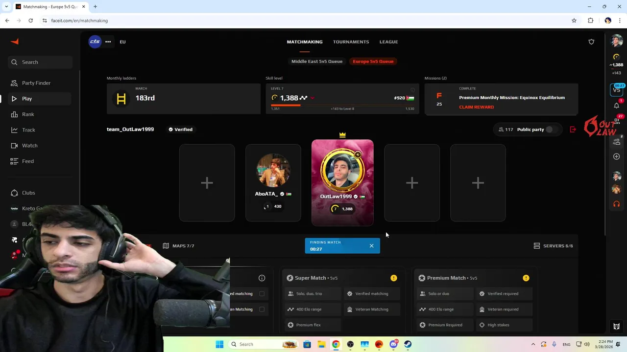Add player in the slot right of OutLaw1999
The image size is (627, 352).
click(412, 183)
